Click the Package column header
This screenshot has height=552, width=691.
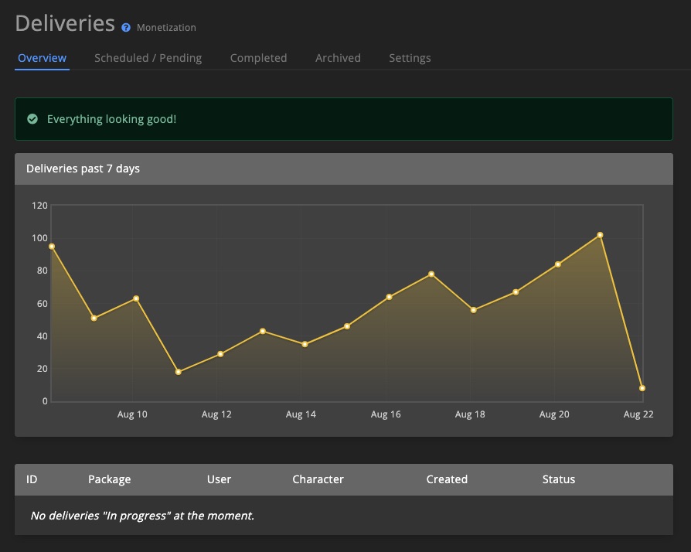[x=109, y=479]
